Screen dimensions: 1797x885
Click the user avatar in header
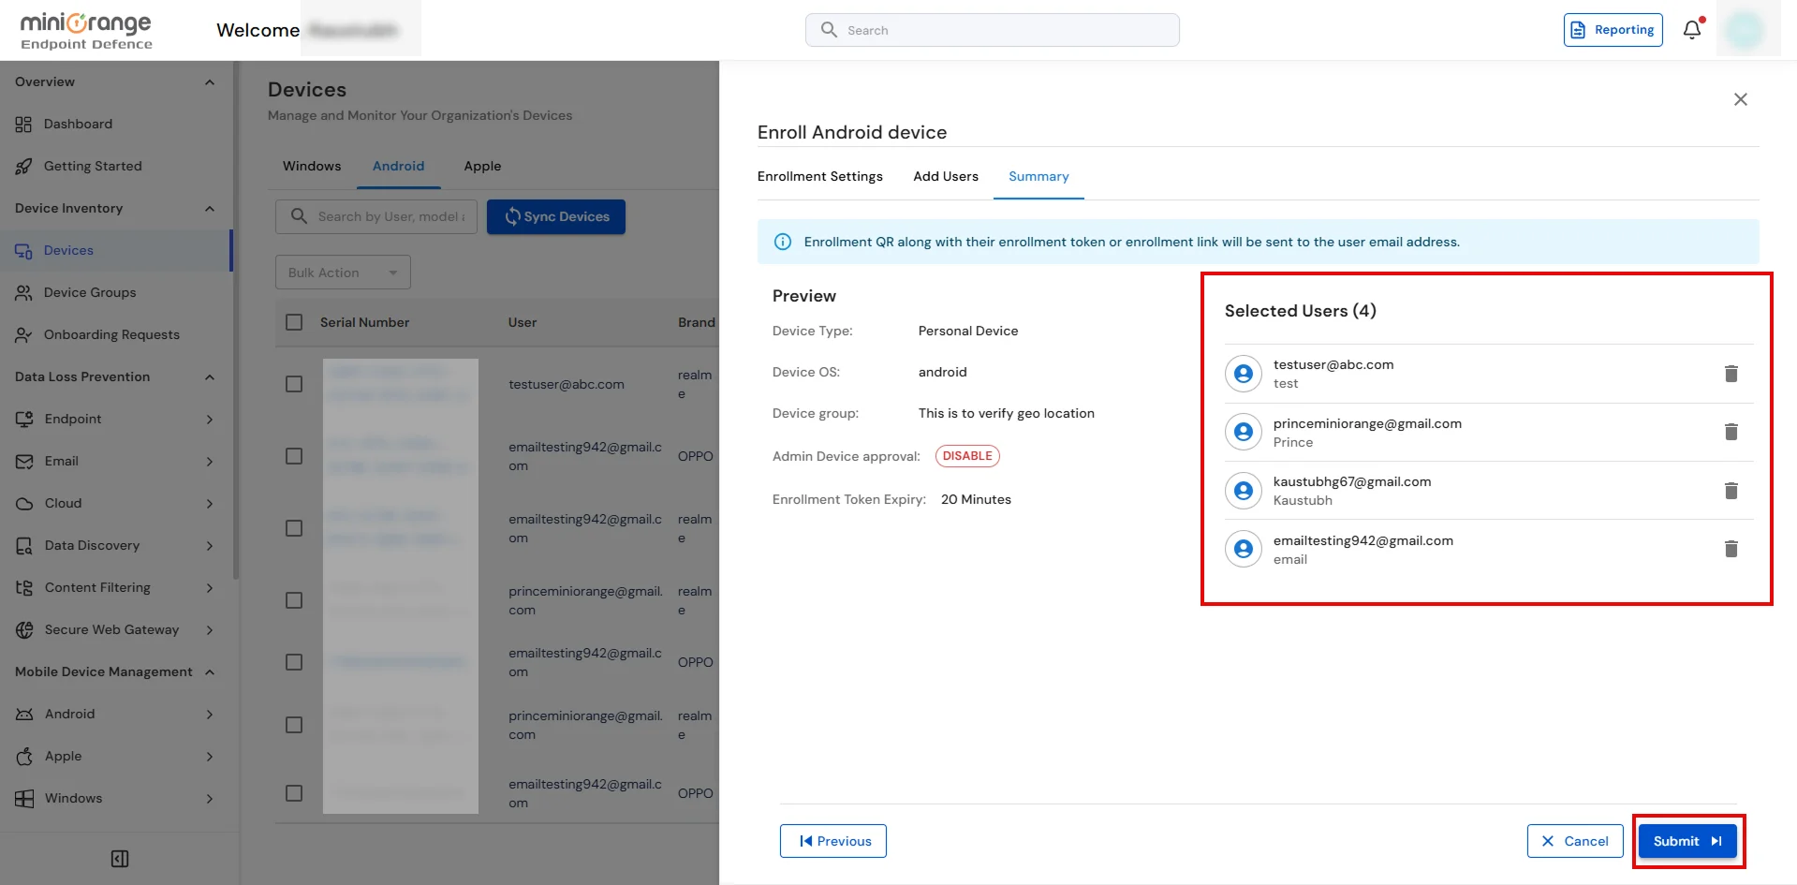(x=1745, y=30)
